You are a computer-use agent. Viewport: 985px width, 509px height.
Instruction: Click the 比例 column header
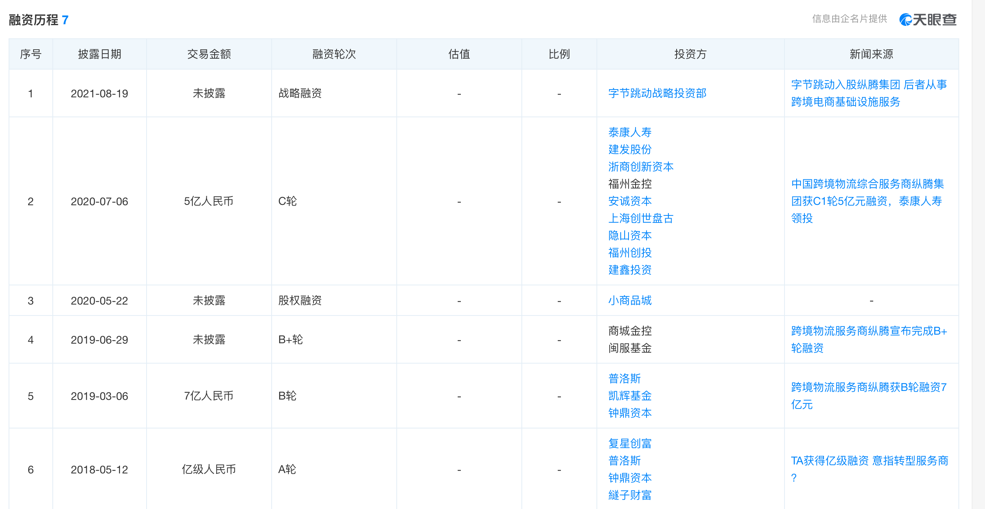(559, 54)
